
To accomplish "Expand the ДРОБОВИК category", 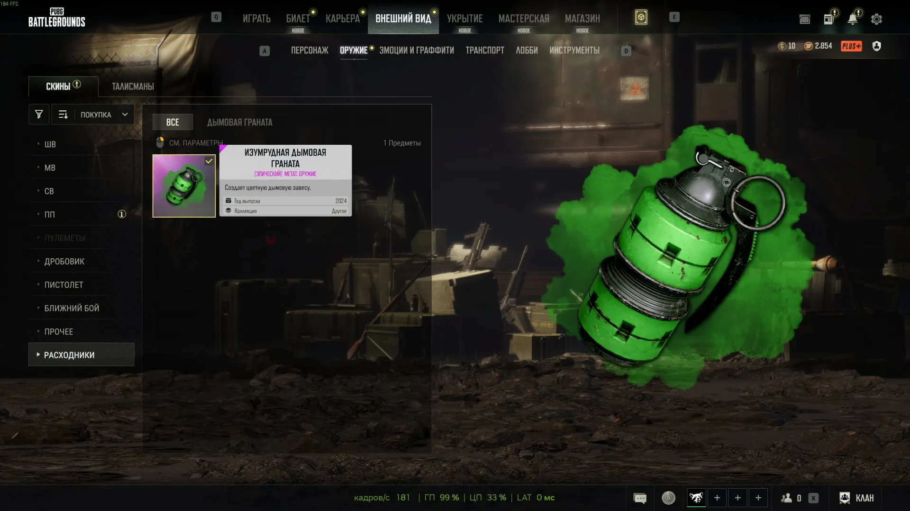I will point(82,261).
